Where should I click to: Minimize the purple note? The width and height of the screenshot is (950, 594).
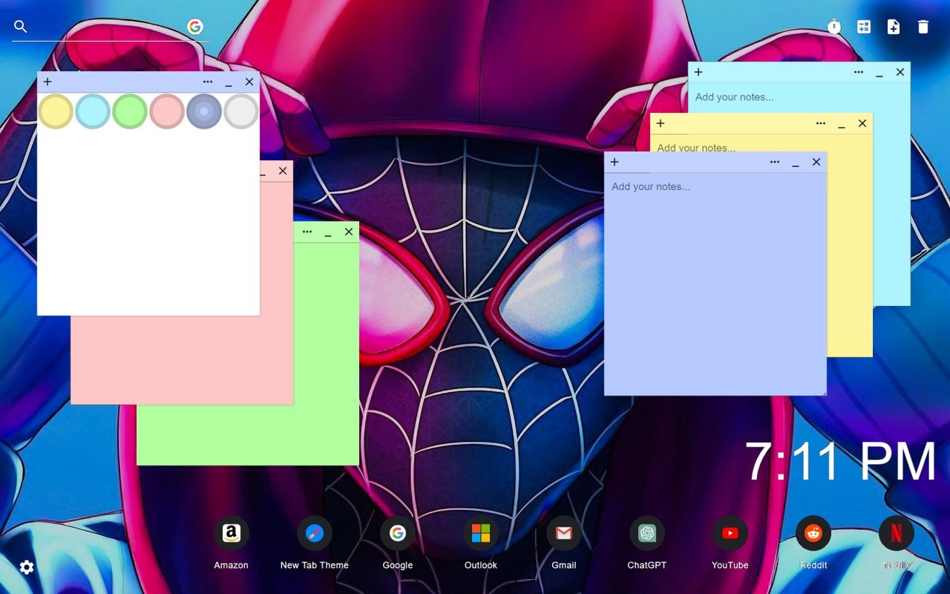(x=796, y=163)
